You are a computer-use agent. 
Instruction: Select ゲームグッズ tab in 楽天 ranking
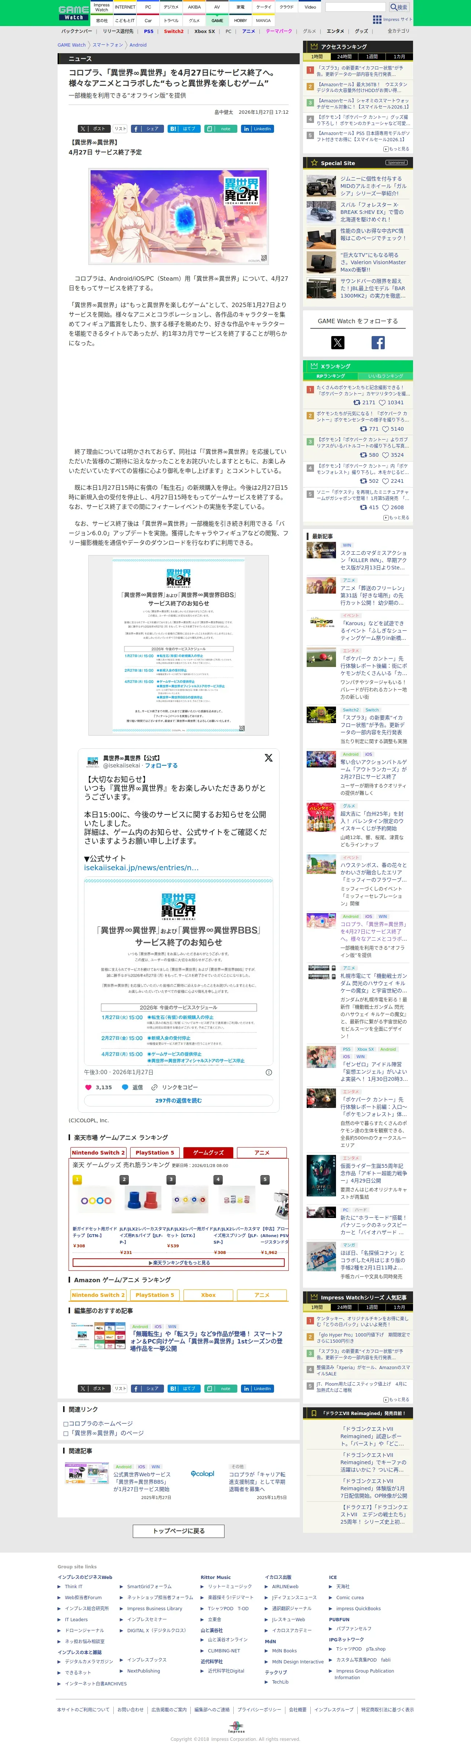point(208,1152)
